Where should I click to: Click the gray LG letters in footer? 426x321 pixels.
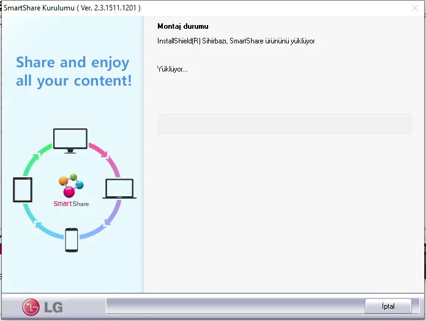pos(53,307)
